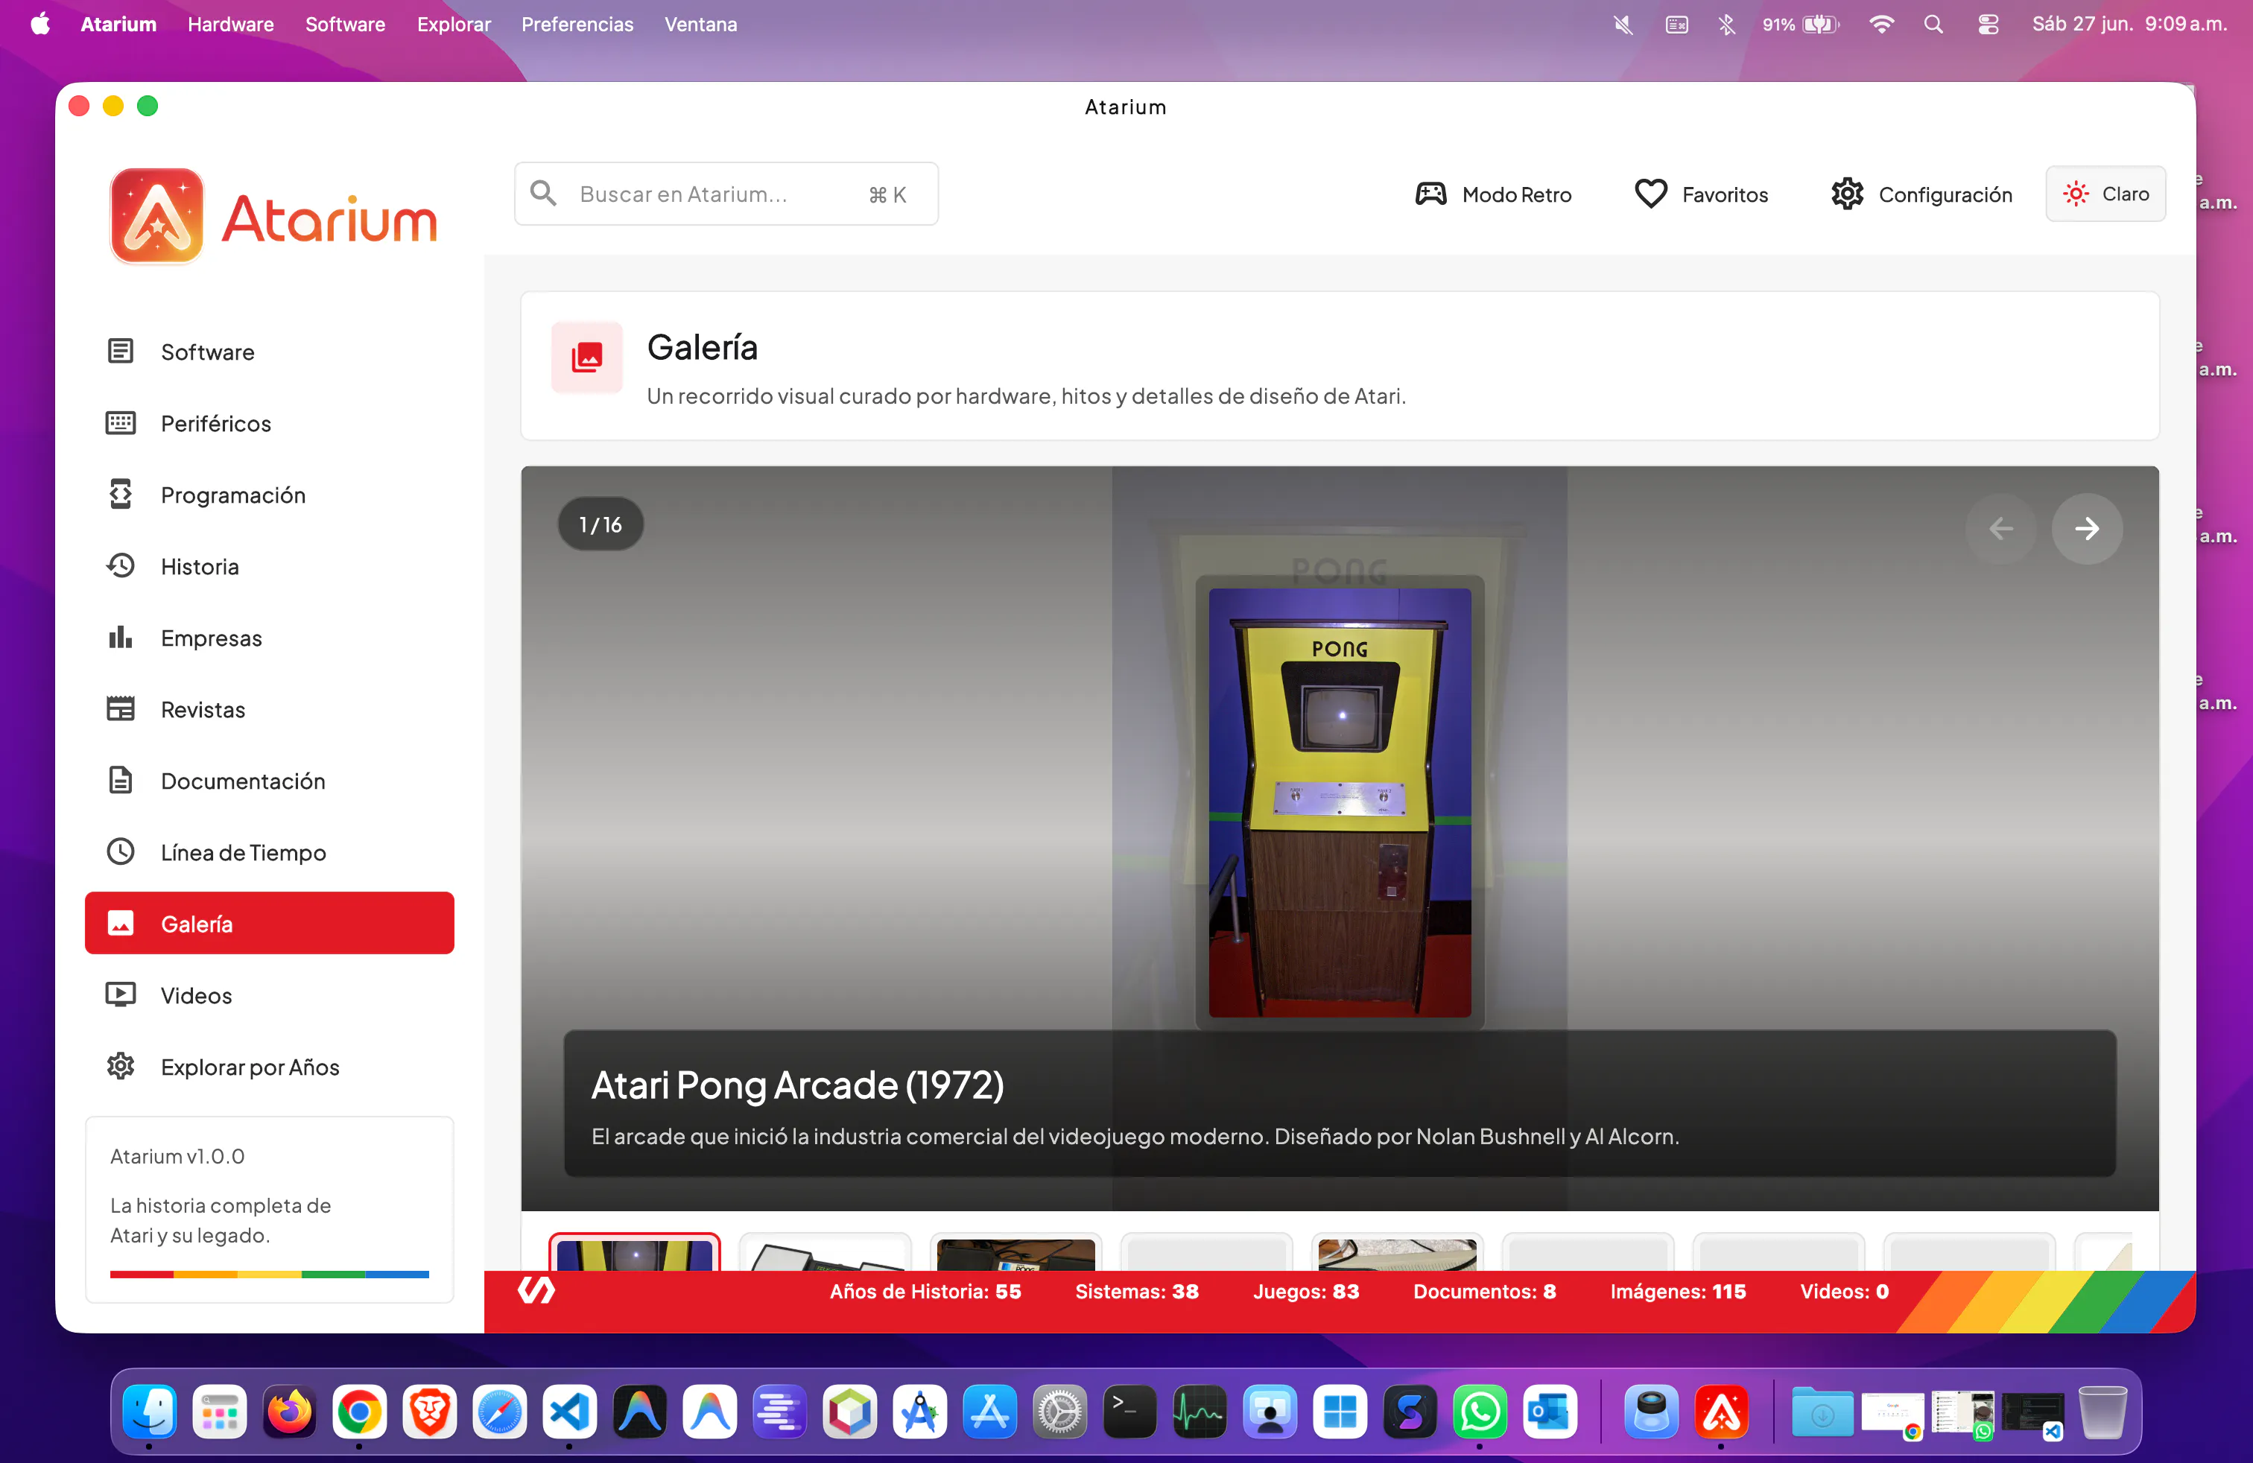Open Activity Monitor from the dock
Screen dimensions: 2253x1463
click(x=1200, y=1413)
